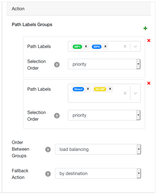Add a new path labels group with the green plus
The width and height of the screenshot is (157, 195).
pos(145,28)
